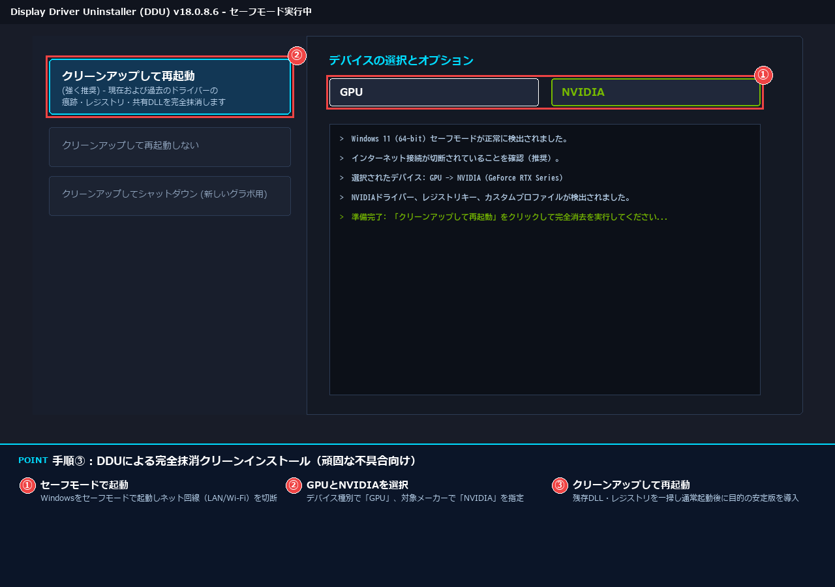This screenshot has width=835, height=587.
Task: Select クリーンアップして再起動しない option
Action: (170, 147)
